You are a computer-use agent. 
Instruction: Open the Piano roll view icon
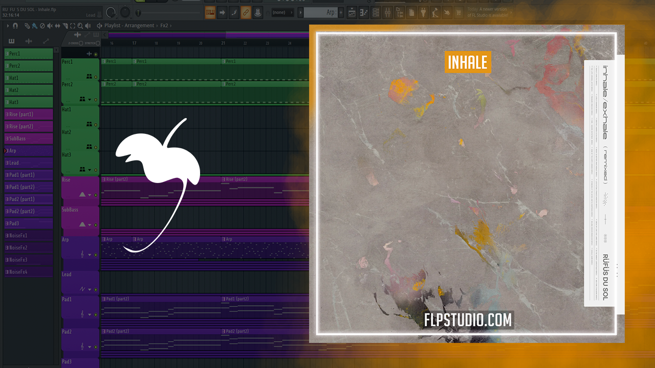364,12
